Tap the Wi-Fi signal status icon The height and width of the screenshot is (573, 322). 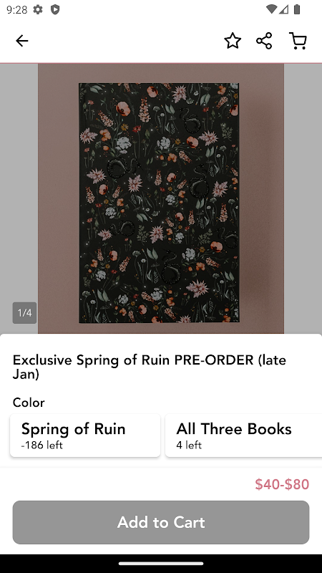[271, 9]
